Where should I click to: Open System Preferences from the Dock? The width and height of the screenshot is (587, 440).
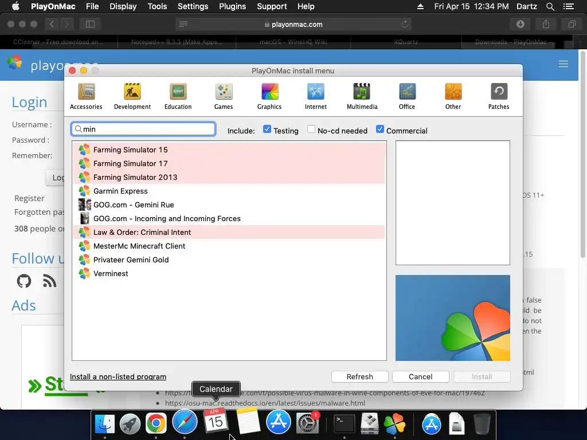(x=308, y=423)
